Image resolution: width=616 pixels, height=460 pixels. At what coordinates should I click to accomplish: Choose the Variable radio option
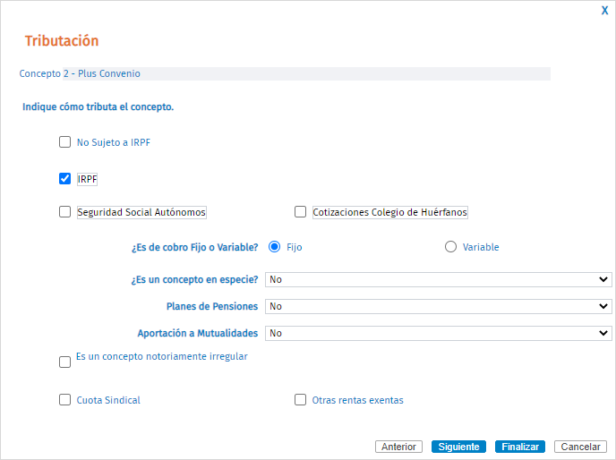tap(450, 247)
